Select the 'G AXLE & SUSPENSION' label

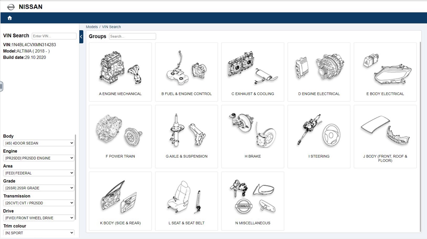pos(187,156)
